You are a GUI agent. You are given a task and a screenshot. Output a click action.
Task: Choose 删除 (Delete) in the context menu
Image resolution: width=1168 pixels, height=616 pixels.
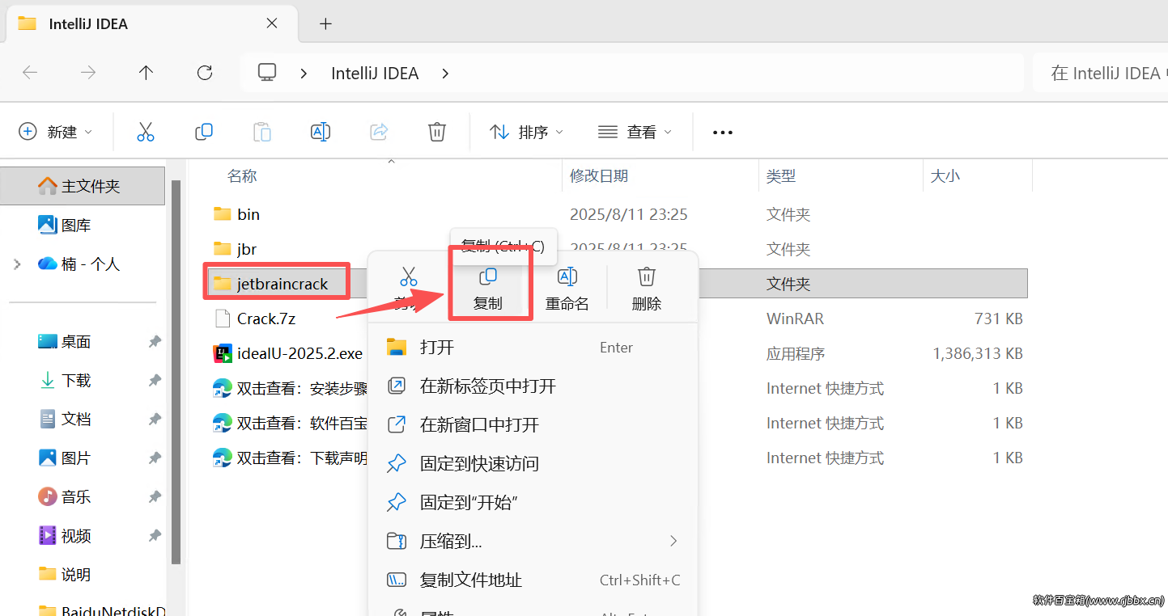(647, 288)
